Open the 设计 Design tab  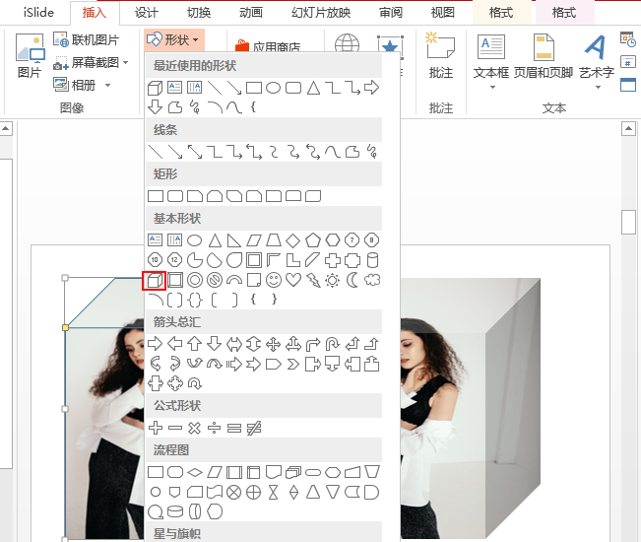point(147,13)
